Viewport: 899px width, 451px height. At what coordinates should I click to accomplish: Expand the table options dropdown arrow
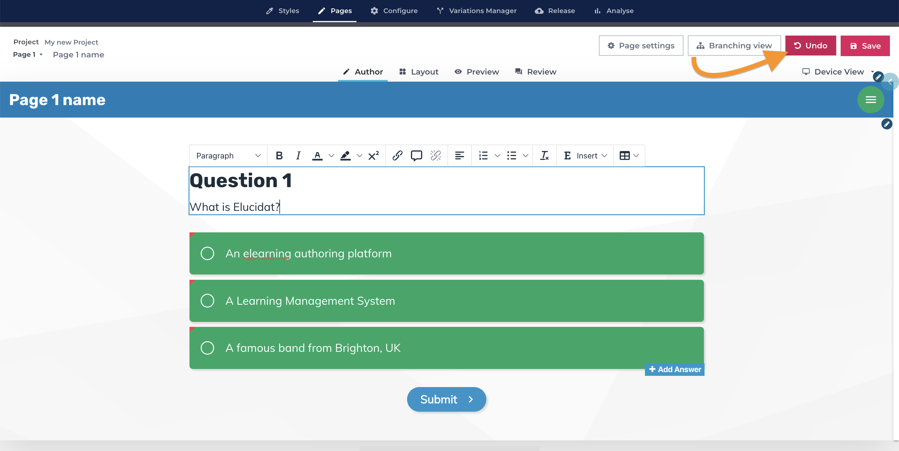click(x=636, y=156)
